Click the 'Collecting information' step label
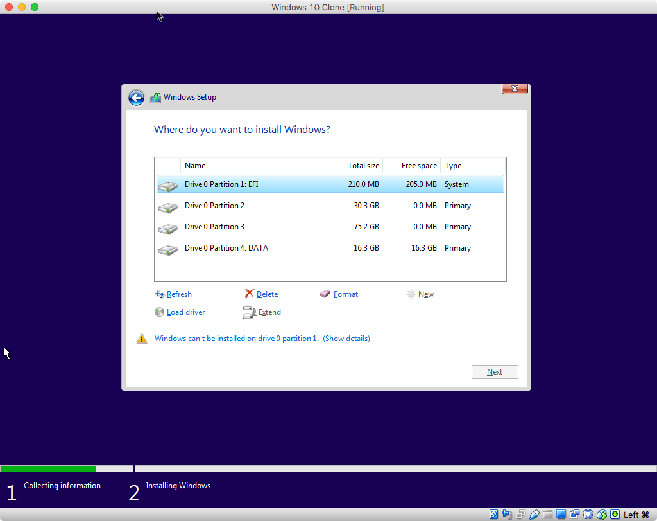The height and width of the screenshot is (521, 657). pos(62,485)
